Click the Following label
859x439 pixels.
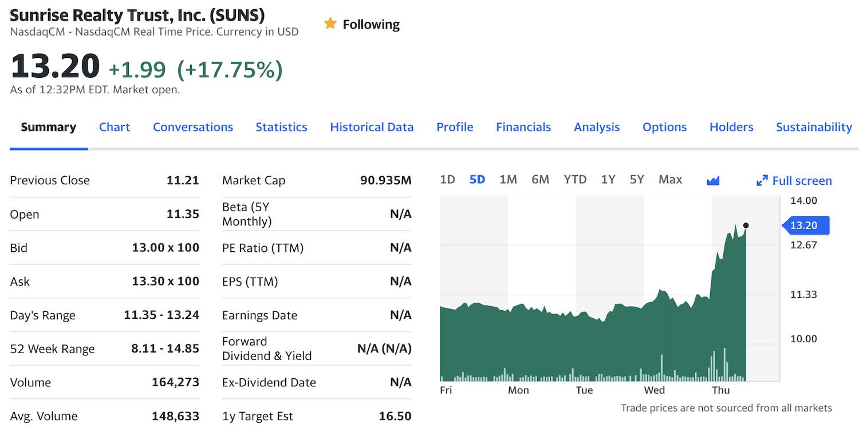click(371, 25)
